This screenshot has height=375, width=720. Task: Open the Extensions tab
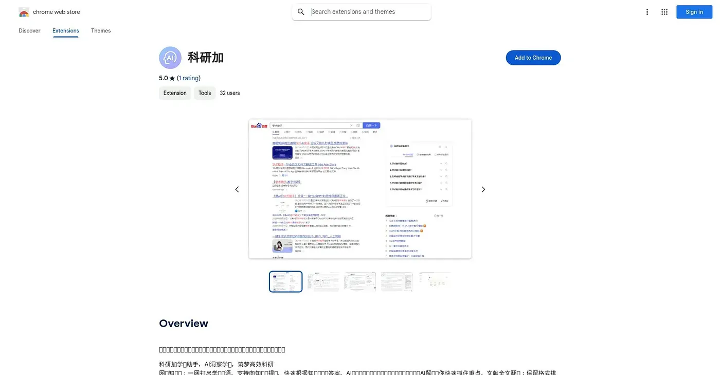click(66, 31)
